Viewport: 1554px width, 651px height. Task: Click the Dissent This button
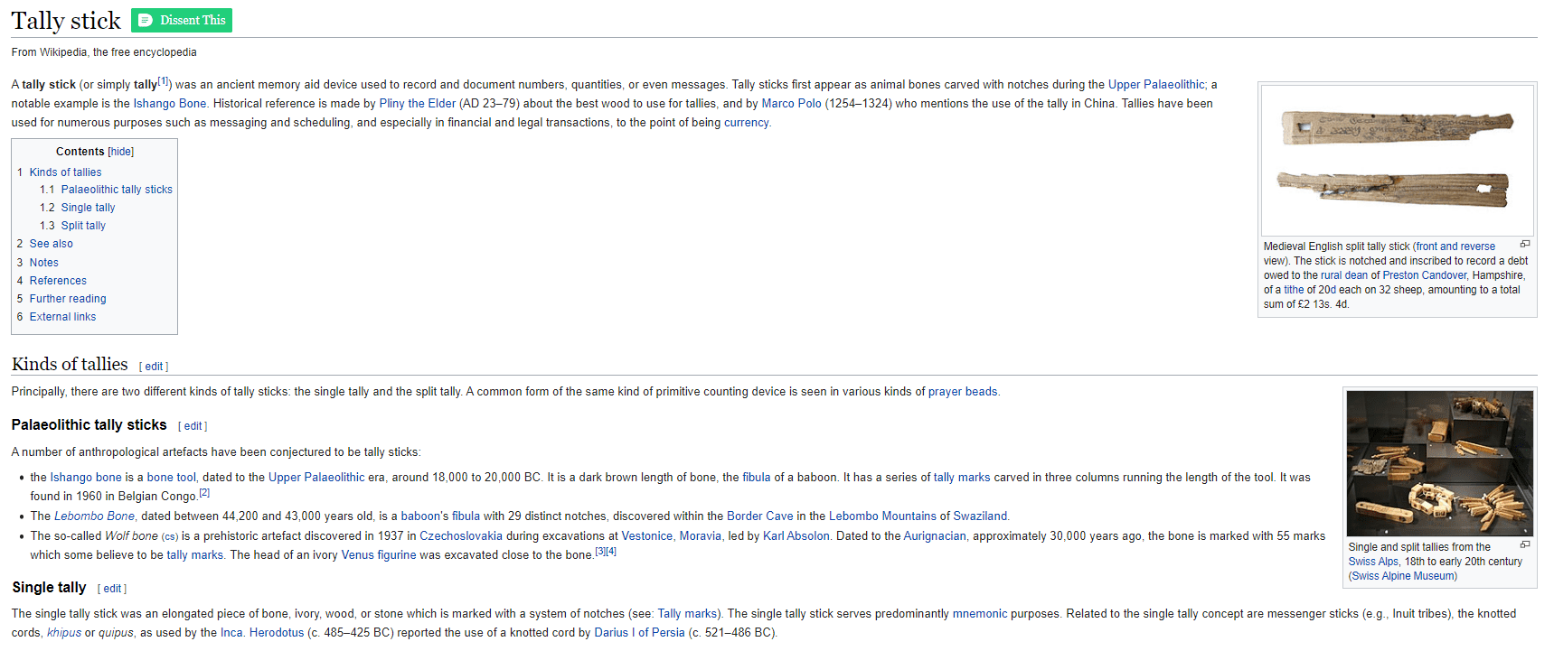pyautogui.click(x=182, y=20)
